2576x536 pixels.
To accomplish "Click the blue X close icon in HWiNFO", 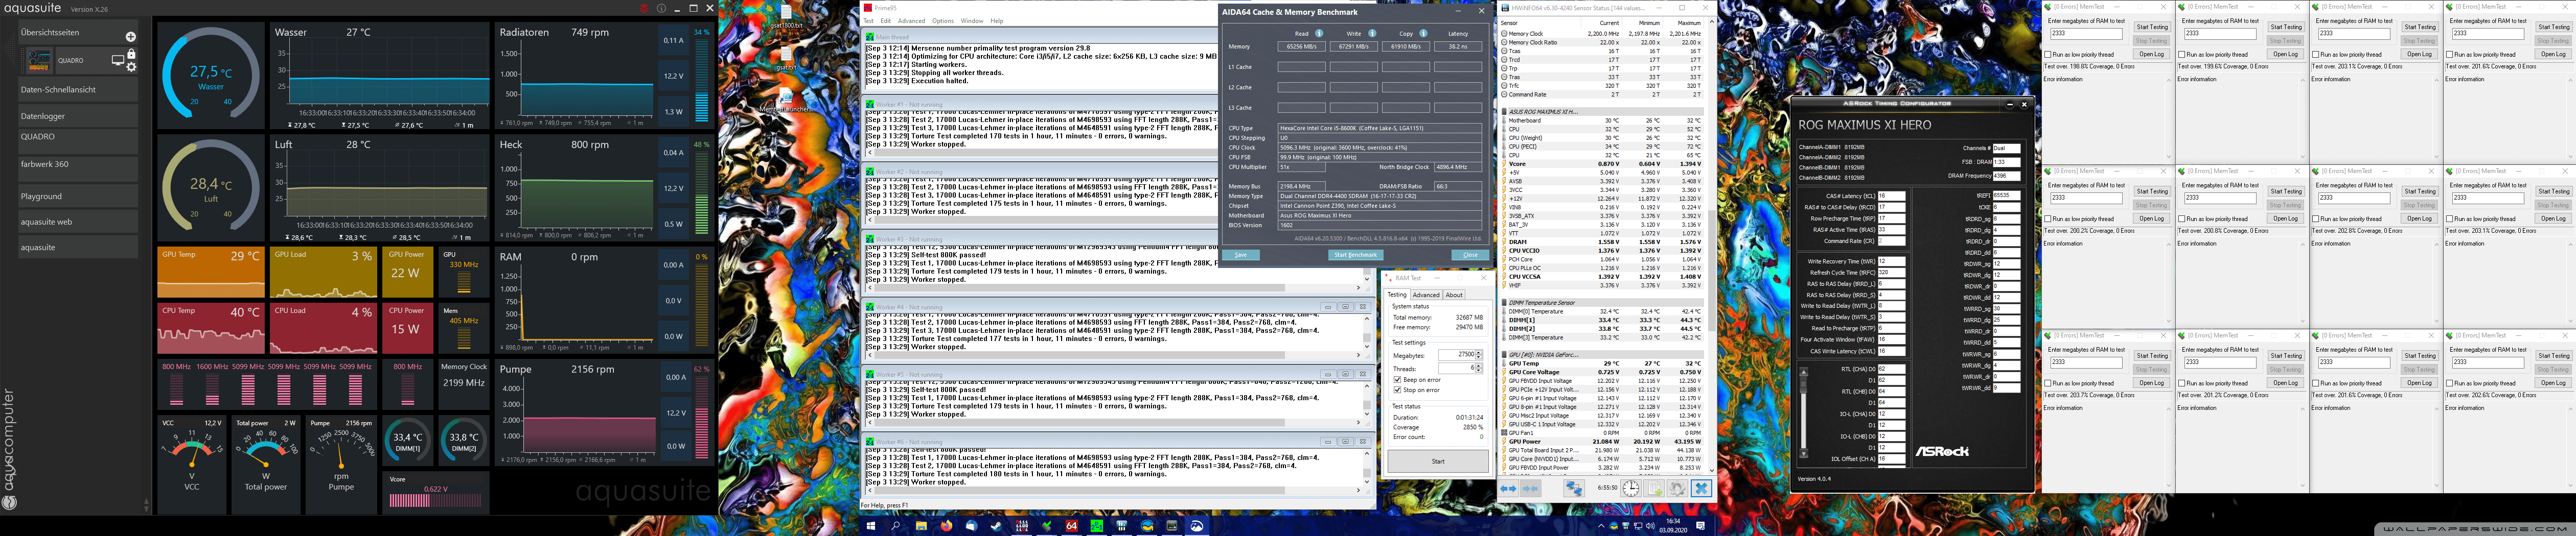I will pyautogui.click(x=1701, y=488).
